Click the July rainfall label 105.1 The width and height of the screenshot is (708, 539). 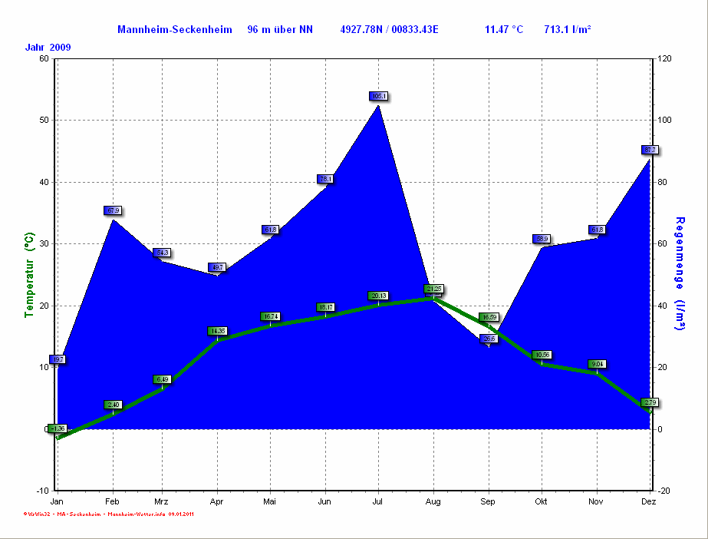(x=379, y=96)
